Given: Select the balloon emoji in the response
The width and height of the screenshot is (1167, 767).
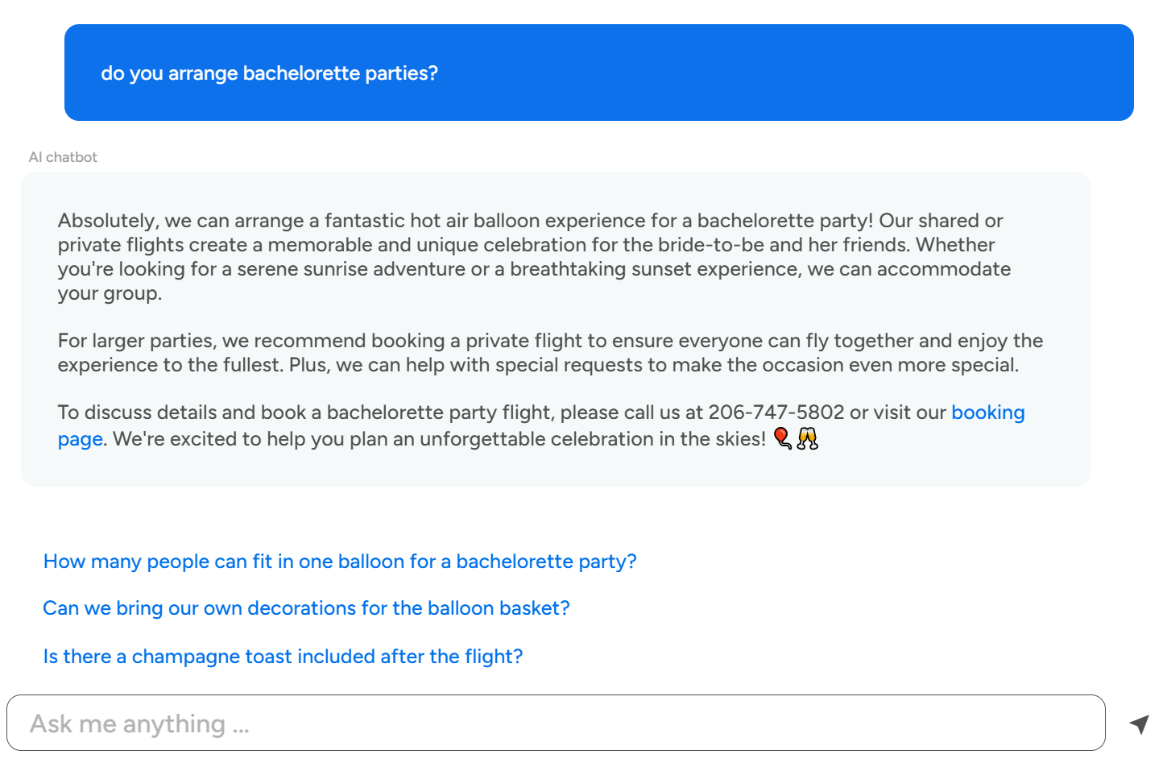Looking at the screenshot, I should [780, 438].
